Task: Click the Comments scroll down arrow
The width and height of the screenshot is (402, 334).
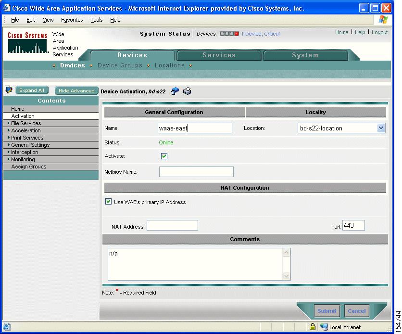Action: pyautogui.click(x=287, y=276)
